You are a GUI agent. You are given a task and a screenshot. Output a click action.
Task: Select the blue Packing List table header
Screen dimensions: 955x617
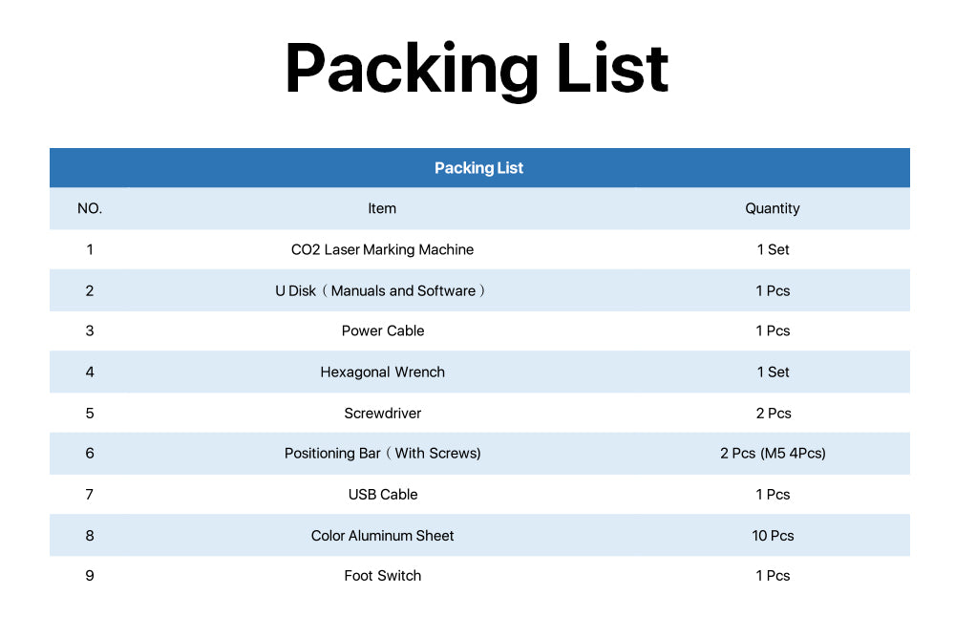click(x=479, y=167)
